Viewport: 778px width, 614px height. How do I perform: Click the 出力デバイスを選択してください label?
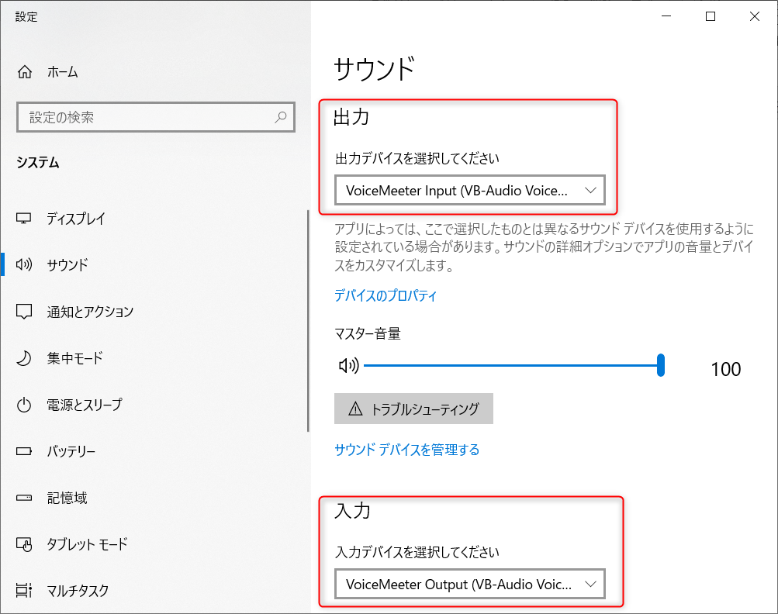417,158
